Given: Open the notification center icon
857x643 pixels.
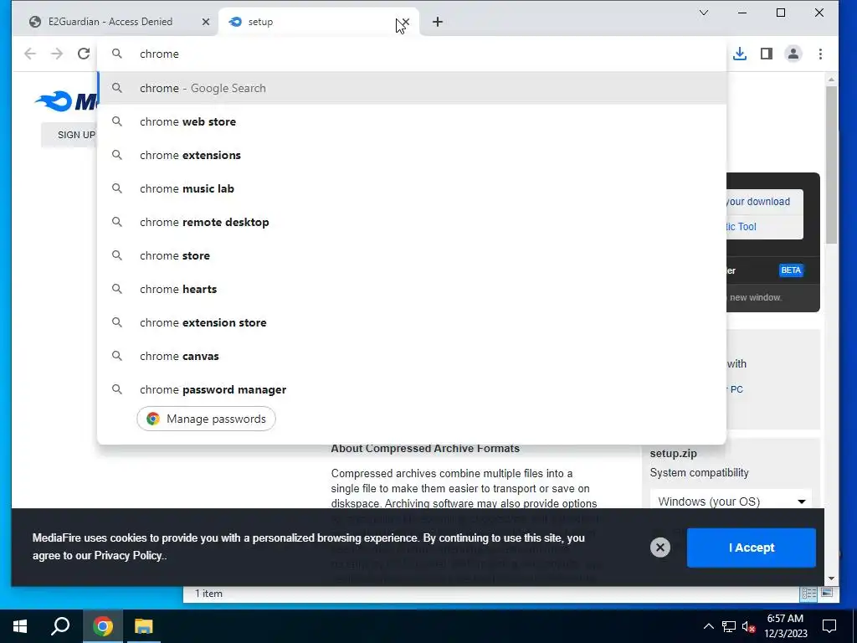Looking at the screenshot, I should click(829, 626).
